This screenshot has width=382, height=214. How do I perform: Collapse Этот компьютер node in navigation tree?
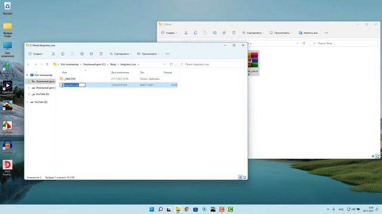(x=27, y=75)
